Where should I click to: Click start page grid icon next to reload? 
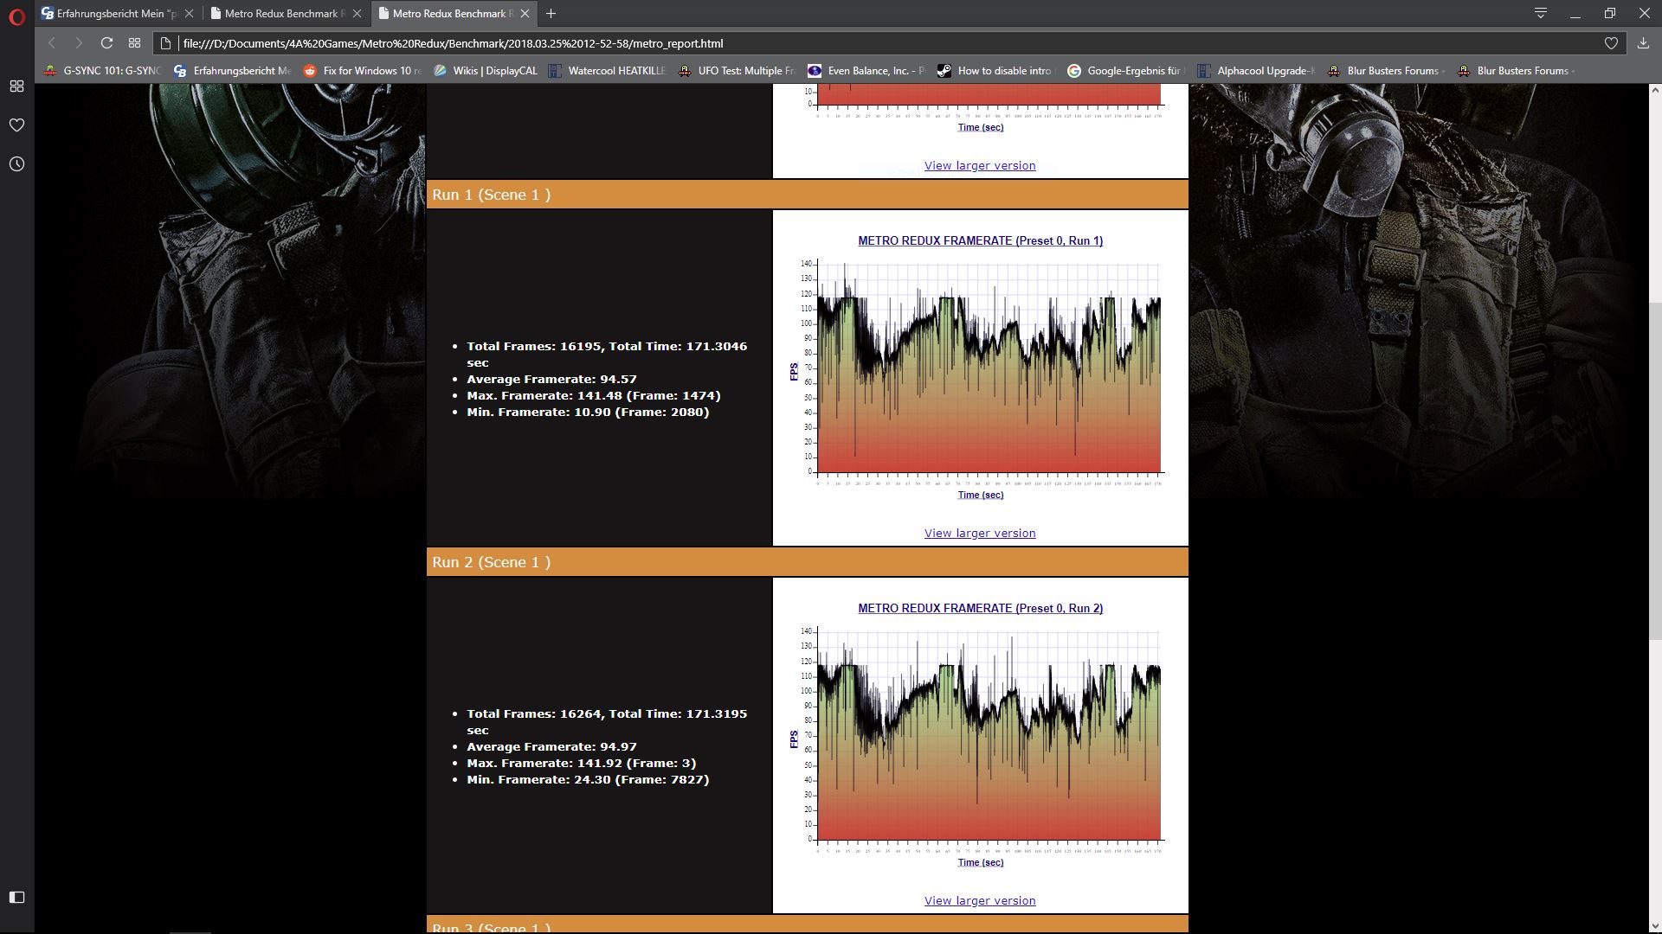(x=134, y=43)
